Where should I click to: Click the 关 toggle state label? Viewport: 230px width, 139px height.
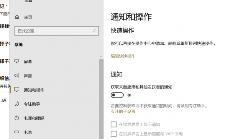tap(129, 95)
